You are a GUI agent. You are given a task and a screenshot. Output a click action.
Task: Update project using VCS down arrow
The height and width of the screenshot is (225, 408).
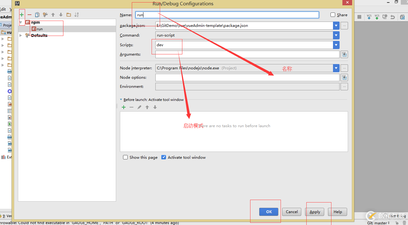pos(369,17)
